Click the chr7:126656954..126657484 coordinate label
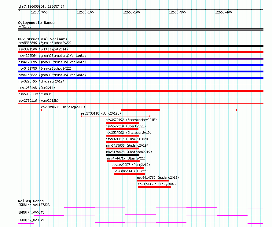The width and height of the screenshot is (272, 227). coord(41,6)
